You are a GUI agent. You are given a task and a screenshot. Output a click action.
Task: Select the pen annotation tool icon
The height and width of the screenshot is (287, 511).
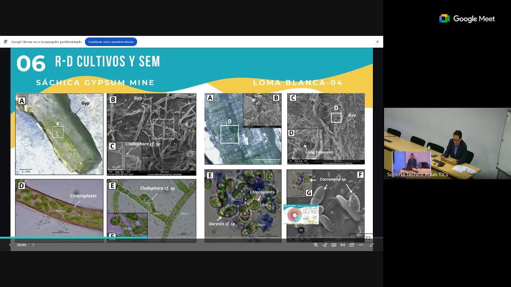325,245
